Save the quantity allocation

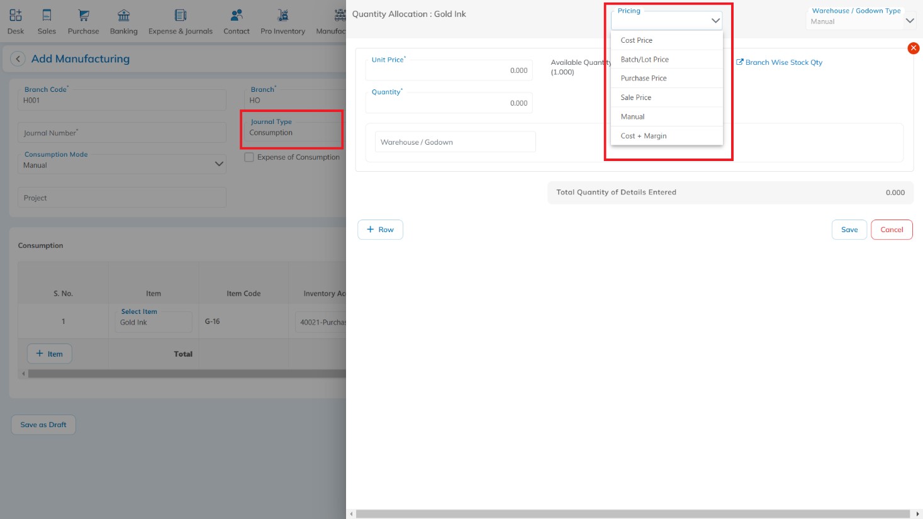tap(849, 230)
